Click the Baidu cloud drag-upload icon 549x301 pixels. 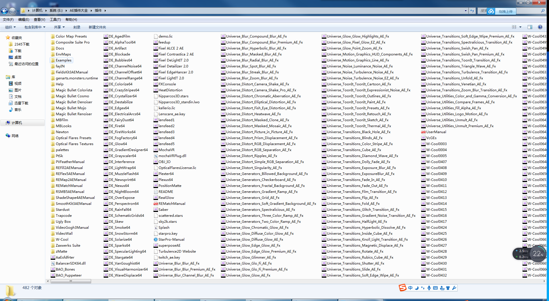click(491, 11)
